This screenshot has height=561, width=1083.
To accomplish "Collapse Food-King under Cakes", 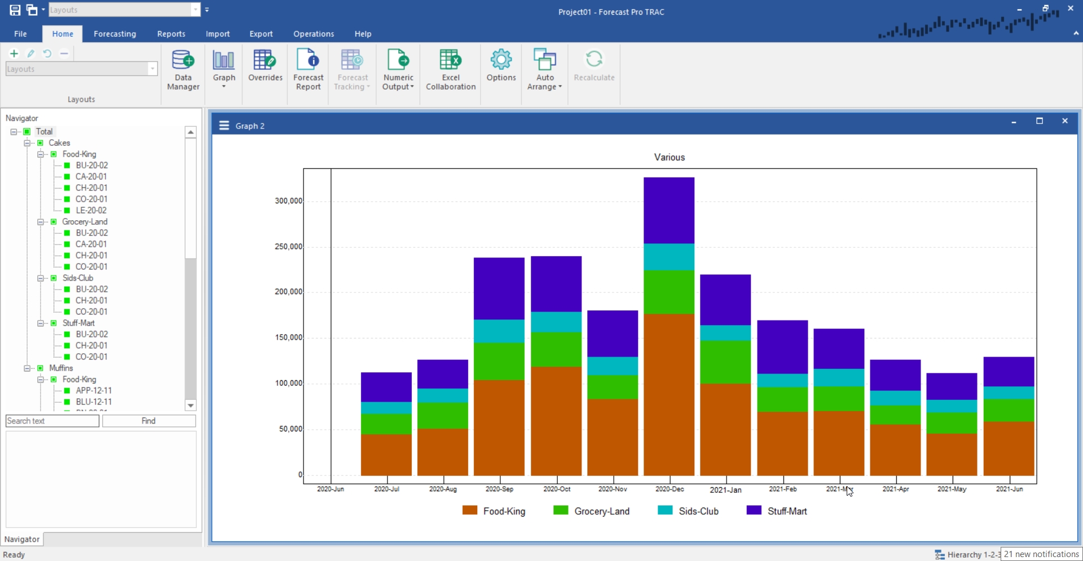I will (x=41, y=154).
